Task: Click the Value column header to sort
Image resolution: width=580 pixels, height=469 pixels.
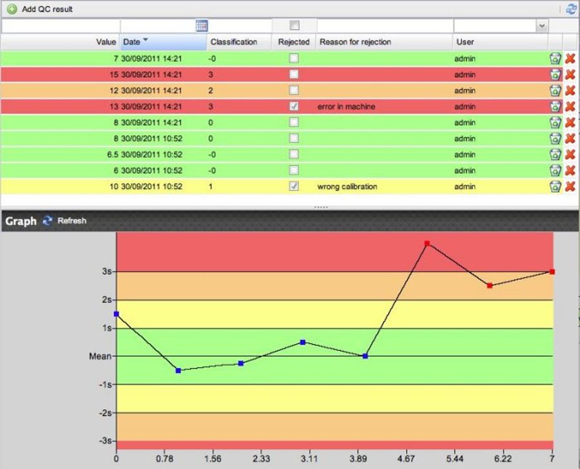Action: click(104, 42)
